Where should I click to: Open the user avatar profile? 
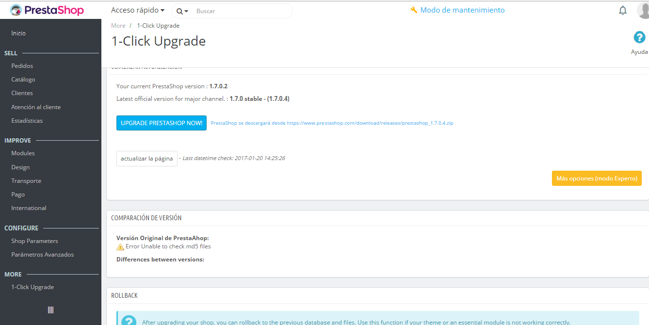643,10
